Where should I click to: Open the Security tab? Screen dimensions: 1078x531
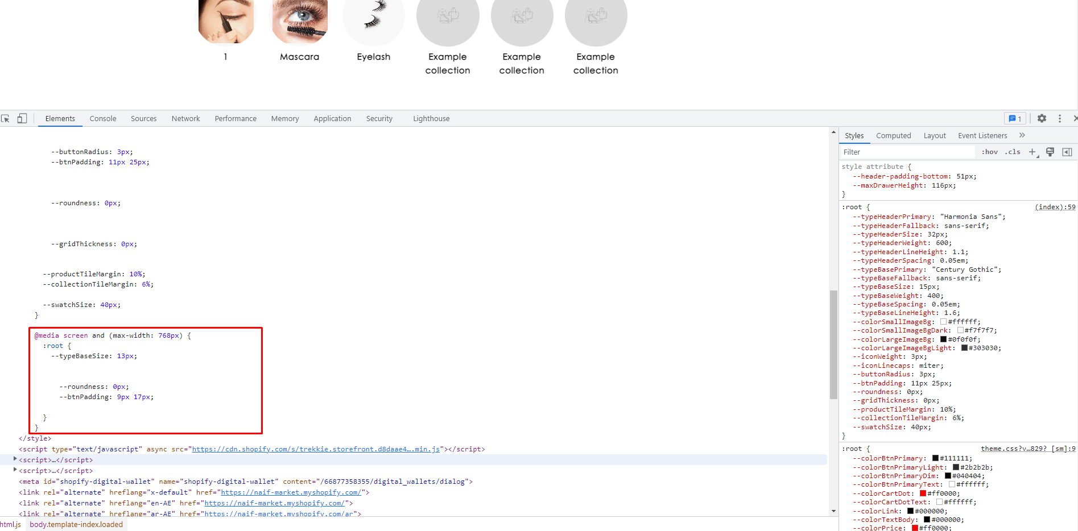[x=379, y=118]
